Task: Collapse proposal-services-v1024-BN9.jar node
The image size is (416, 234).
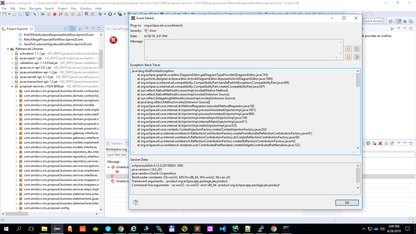Action: click(12, 86)
